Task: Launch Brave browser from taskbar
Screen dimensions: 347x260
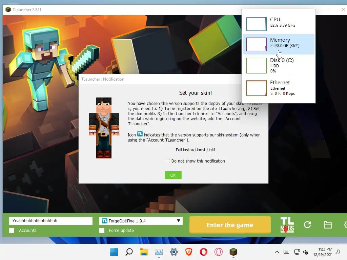Action: (x=189, y=252)
